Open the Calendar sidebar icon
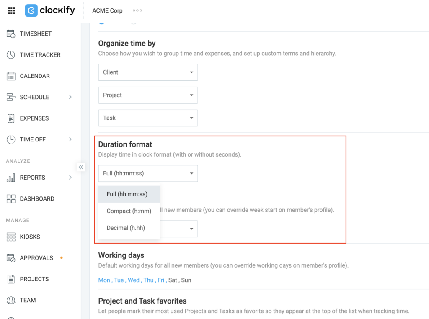The width and height of the screenshot is (429, 319). (11, 76)
